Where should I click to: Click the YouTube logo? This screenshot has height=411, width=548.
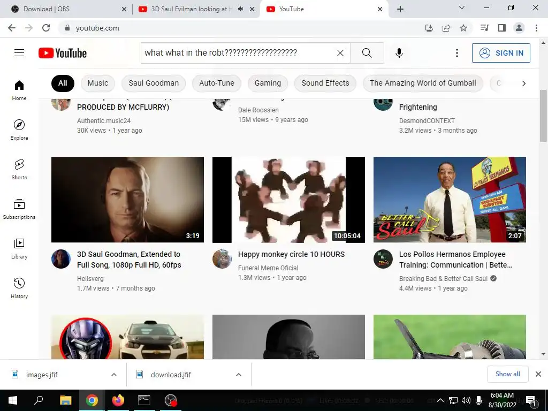pyautogui.click(x=63, y=53)
